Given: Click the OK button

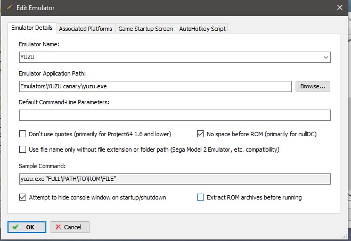Looking at the screenshot, I should click(27, 227).
